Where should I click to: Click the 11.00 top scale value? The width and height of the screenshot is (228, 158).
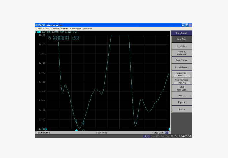42,35
